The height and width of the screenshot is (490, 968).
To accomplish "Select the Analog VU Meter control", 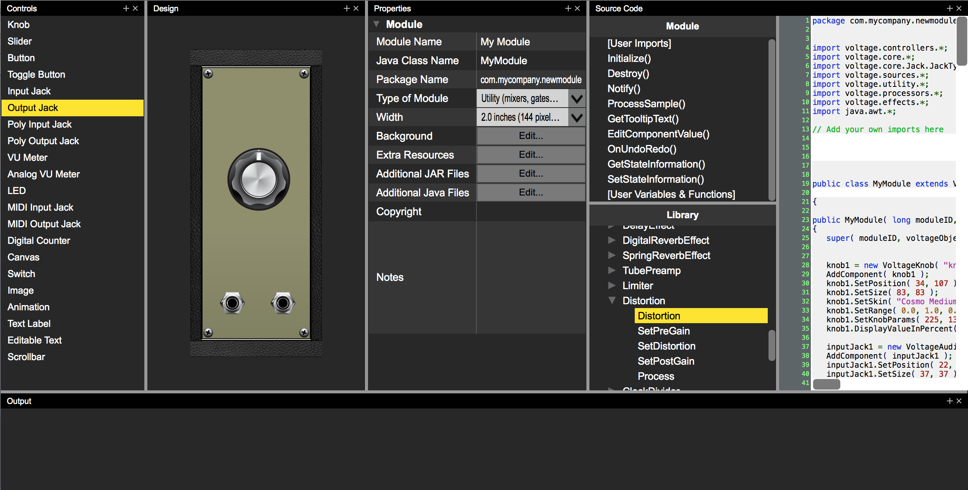I will pyautogui.click(x=43, y=174).
